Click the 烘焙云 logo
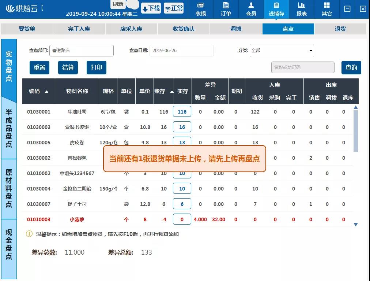 [x=23, y=8]
